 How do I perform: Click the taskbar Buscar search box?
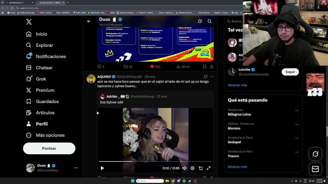[150, 181]
